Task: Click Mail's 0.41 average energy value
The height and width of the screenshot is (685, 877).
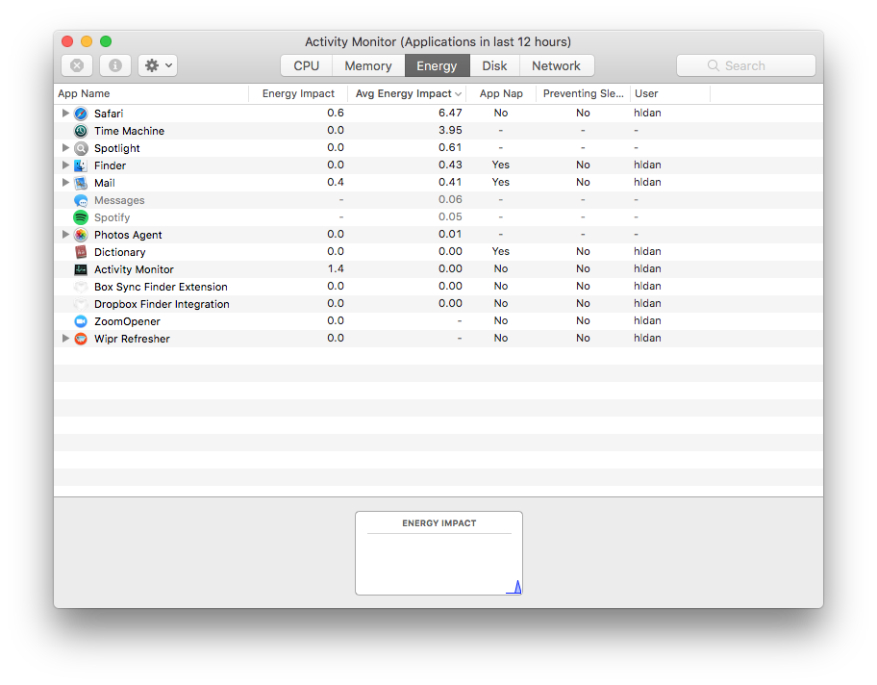Action: tap(450, 183)
